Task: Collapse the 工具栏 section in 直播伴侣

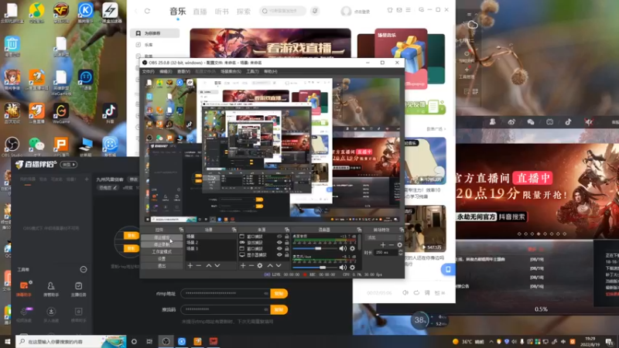Action: (84, 269)
